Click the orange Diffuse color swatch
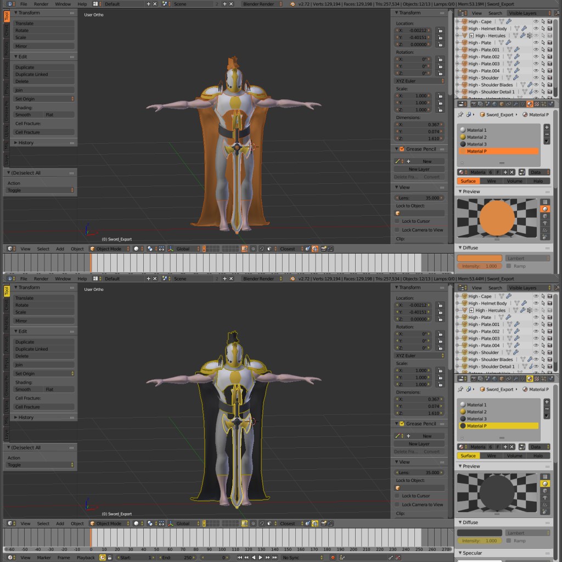Screen dimensions: 562x562 point(479,258)
